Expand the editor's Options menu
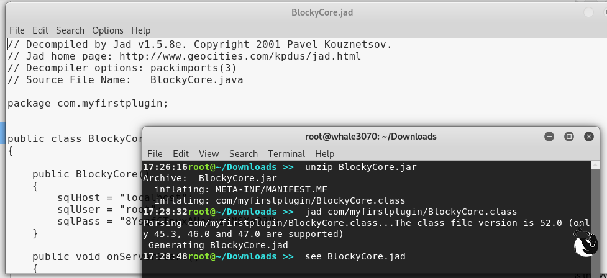Screen dimensions: 607x278 point(107,30)
